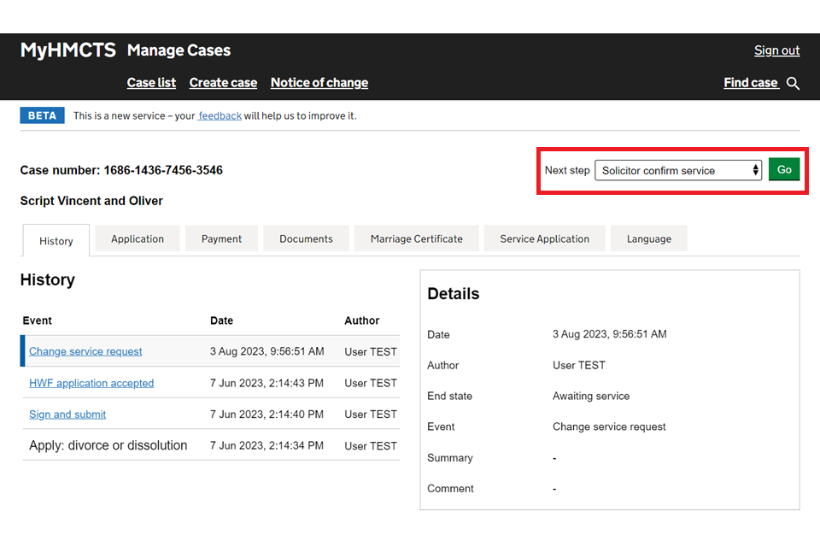Open the feedback link in banner
Viewport: 820px width, 547px height.
[220, 115]
